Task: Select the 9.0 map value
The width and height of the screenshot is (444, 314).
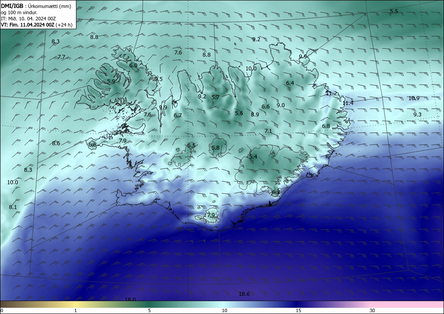Action: click(281, 105)
